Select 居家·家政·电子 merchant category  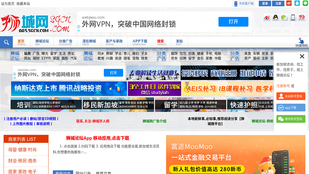[x=22, y=171]
